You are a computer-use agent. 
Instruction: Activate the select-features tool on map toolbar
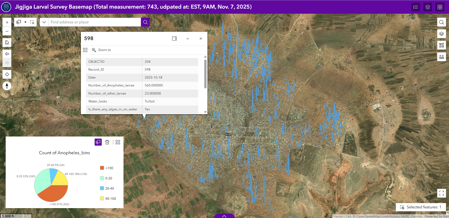pyautogui.click(x=19, y=22)
